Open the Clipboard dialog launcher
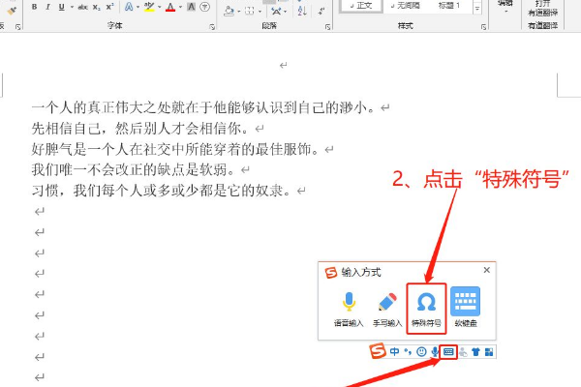The width and height of the screenshot is (581, 387). coord(17,27)
